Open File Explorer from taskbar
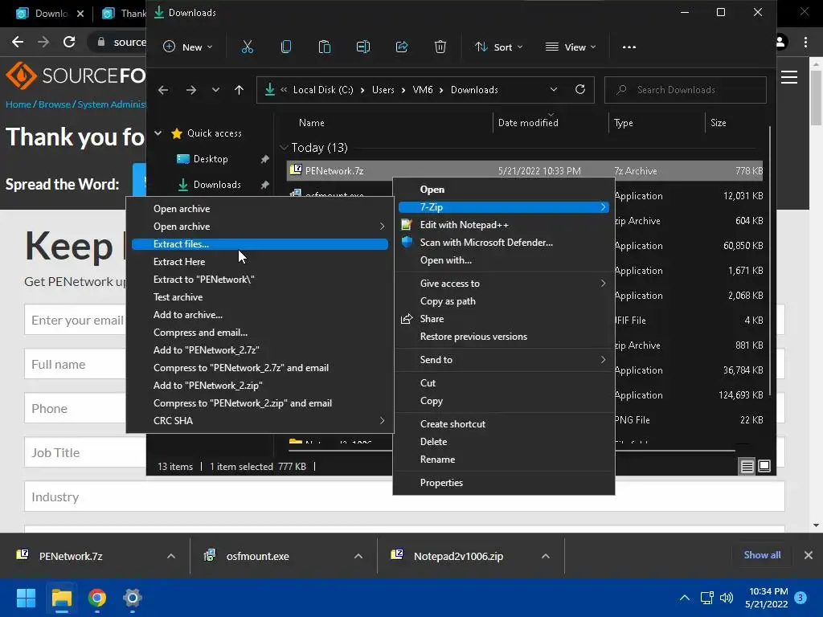Screen dimensions: 823x617 pos(61,598)
